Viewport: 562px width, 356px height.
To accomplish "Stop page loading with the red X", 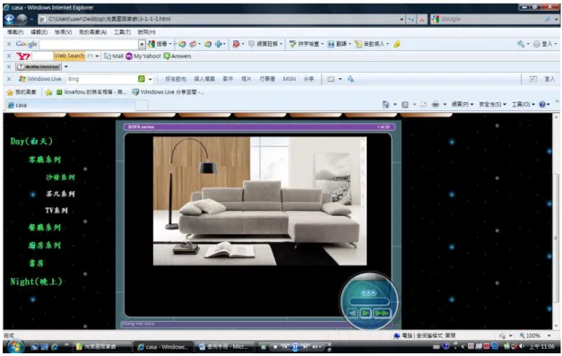I will 422,20.
